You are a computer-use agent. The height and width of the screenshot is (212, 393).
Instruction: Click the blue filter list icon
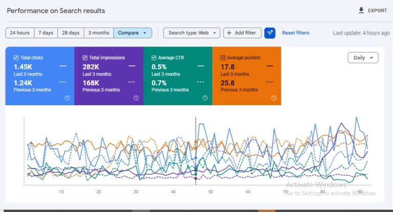[x=270, y=33]
